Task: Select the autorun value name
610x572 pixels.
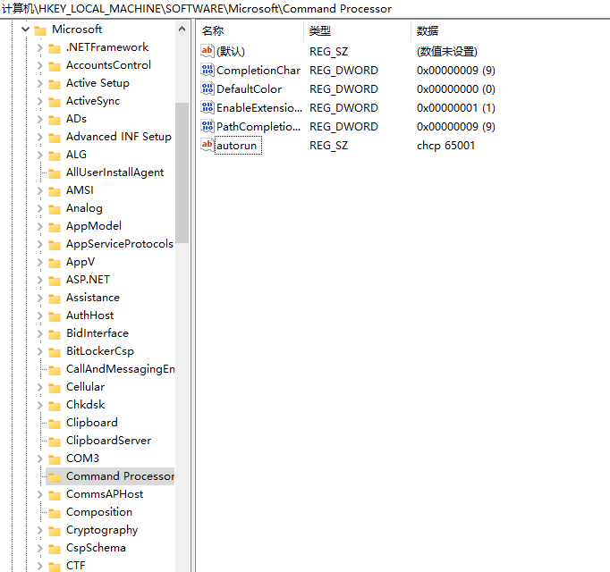Action: click(x=238, y=146)
